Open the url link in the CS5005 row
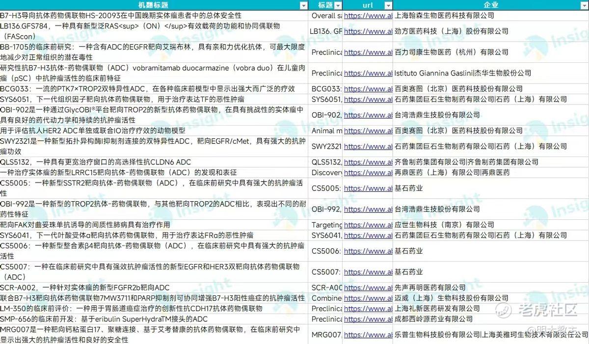 point(368,188)
